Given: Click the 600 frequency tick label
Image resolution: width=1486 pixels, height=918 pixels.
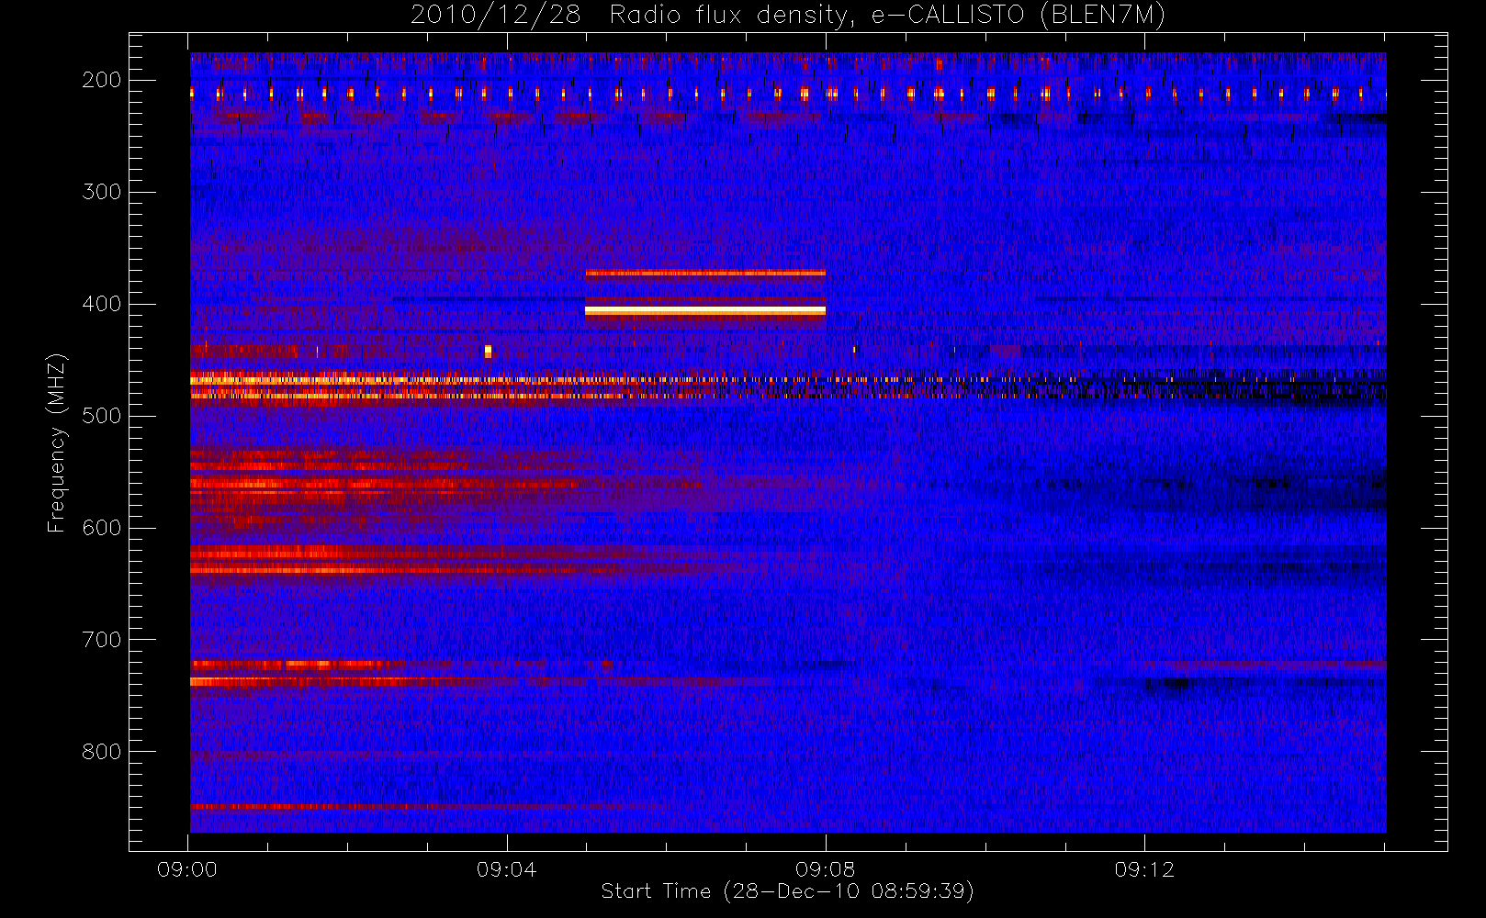Looking at the screenshot, I should click(102, 528).
